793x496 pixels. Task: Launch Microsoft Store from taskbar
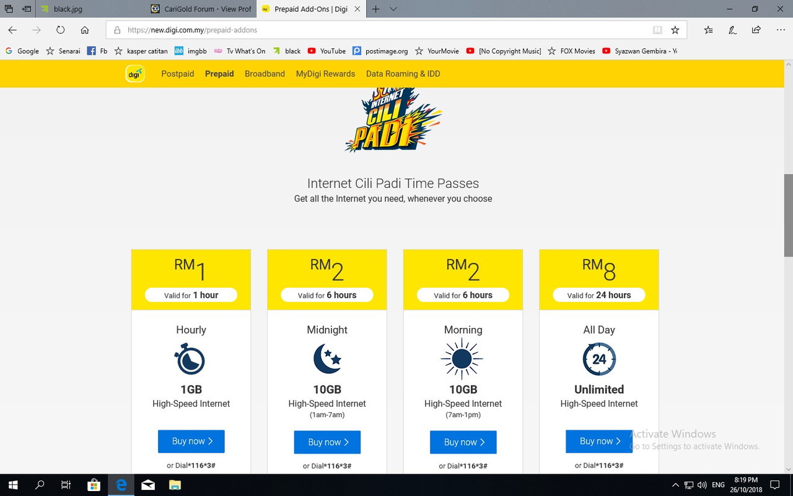(x=94, y=485)
